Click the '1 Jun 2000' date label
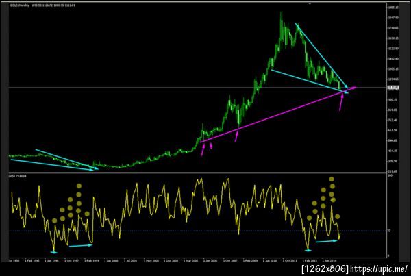This screenshot has height=276, width=411. tap(111, 261)
